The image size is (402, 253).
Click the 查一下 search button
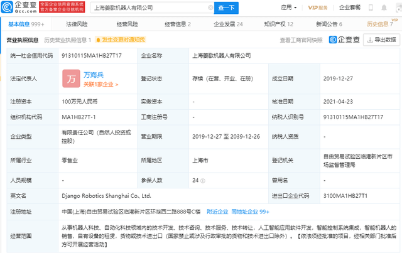click(226, 8)
